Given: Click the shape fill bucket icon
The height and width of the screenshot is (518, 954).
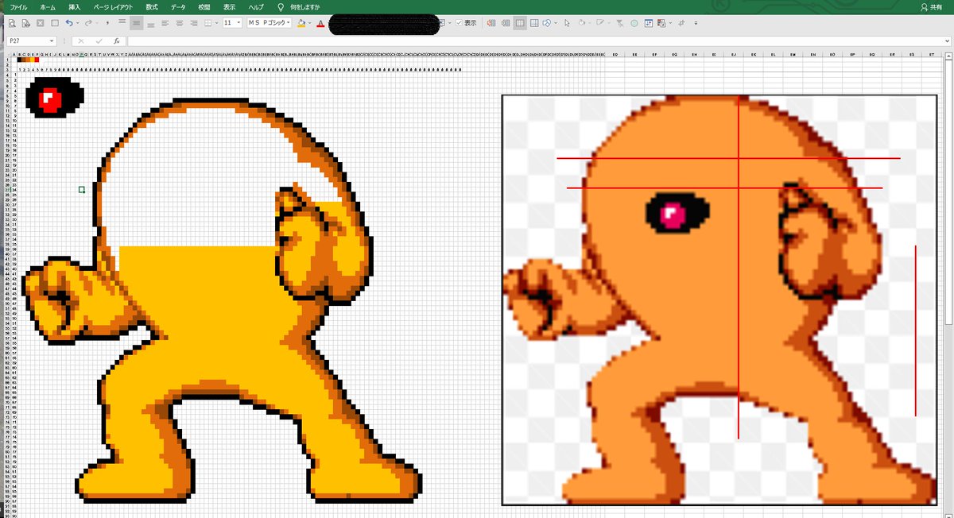Looking at the screenshot, I should pos(581,23).
